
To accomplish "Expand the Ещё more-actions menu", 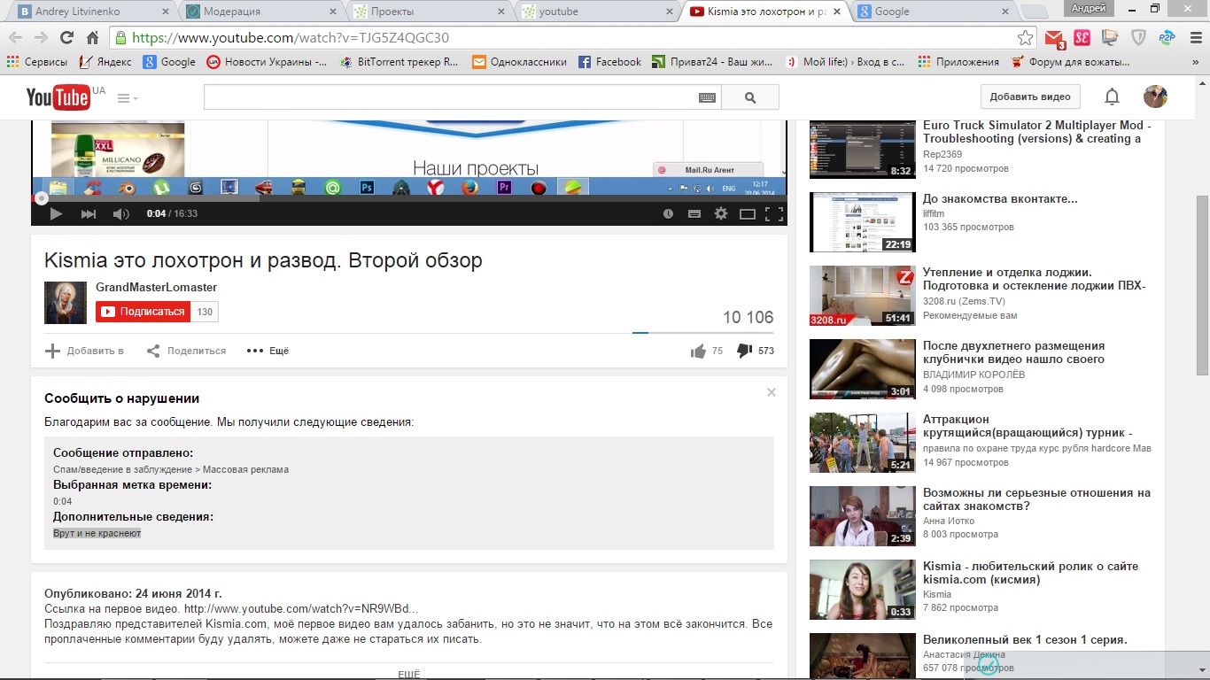I will 268,351.
